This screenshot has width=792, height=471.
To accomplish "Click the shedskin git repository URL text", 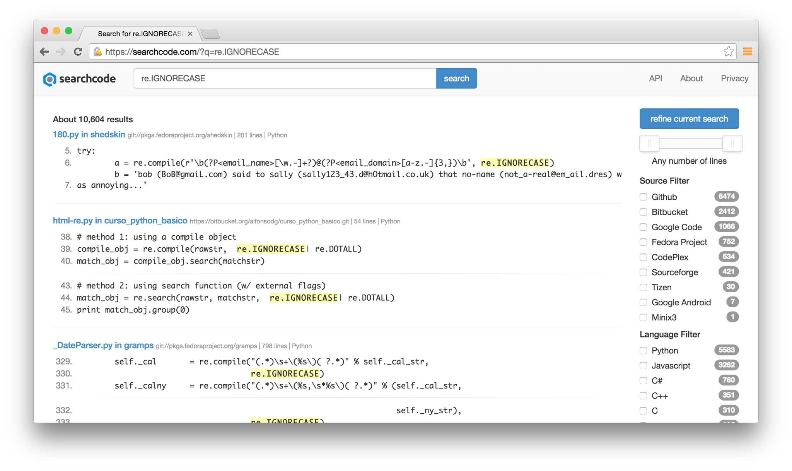I will coord(179,135).
